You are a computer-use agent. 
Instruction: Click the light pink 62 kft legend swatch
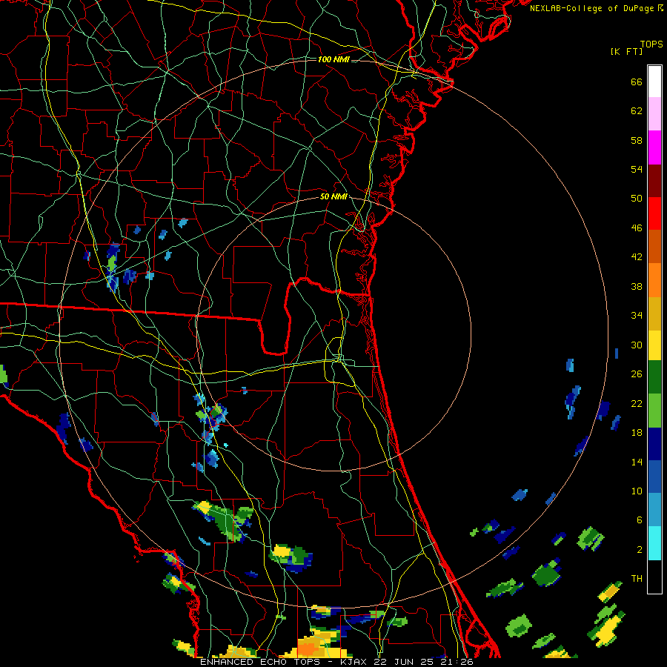[654, 113]
